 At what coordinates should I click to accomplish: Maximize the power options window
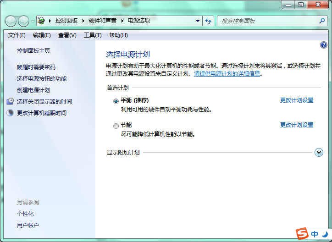click(x=301, y=5)
